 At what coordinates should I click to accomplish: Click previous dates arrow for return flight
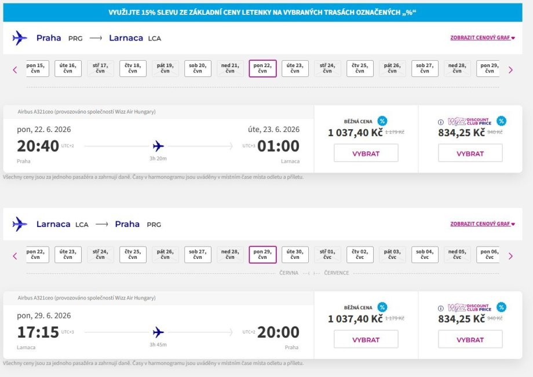click(x=15, y=255)
